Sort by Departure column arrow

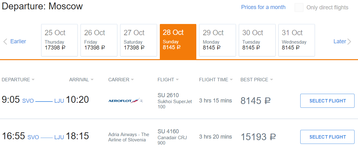pos(33,80)
